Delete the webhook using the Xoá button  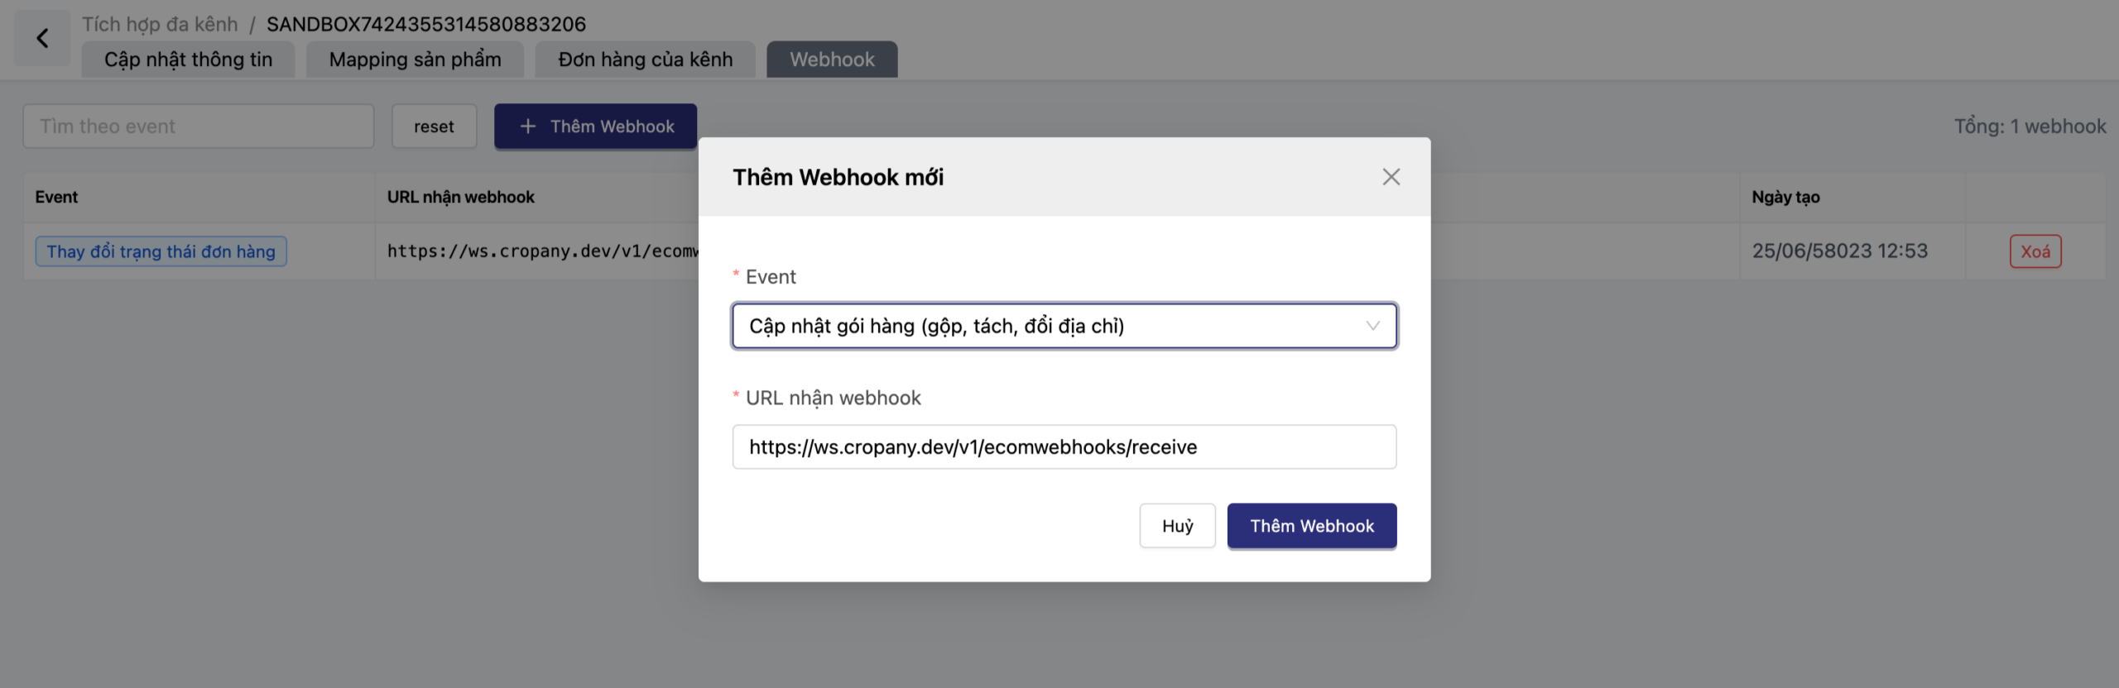point(2035,251)
